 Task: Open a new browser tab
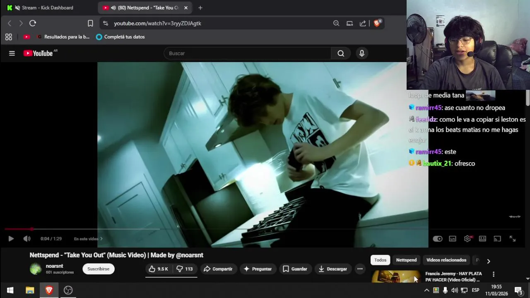click(x=200, y=7)
